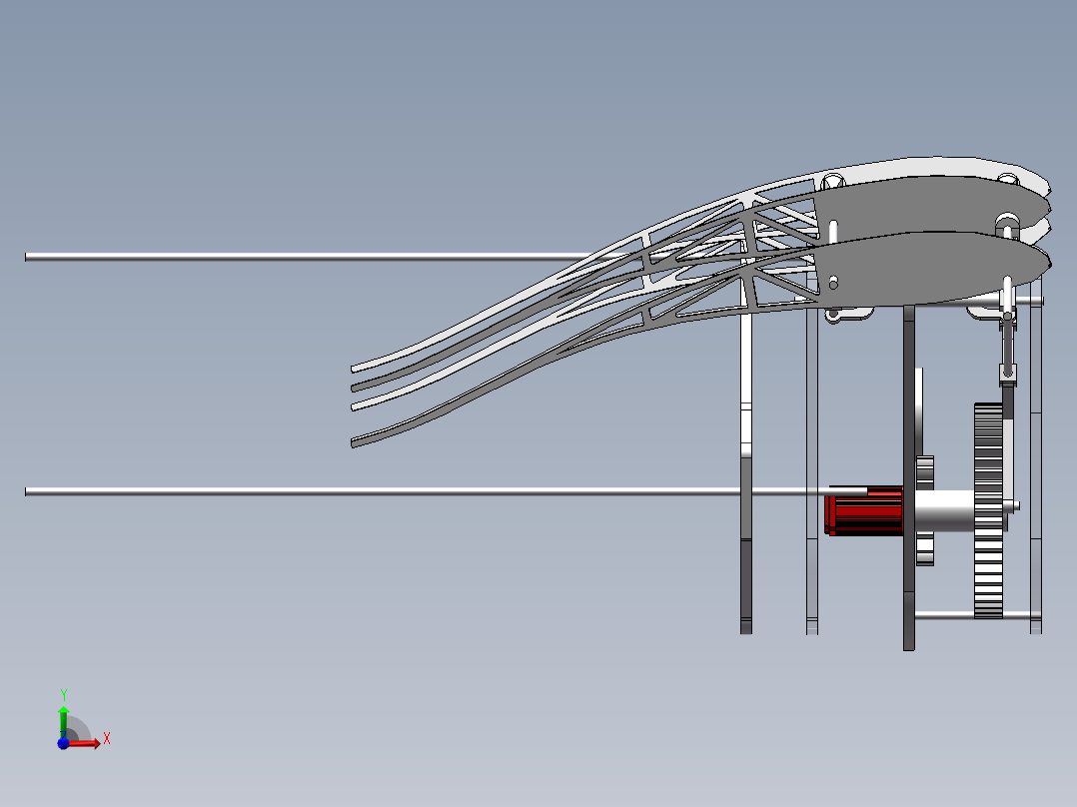Select the small gear beside the red motor
Screen dimensions: 1077x807
(924, 511)
